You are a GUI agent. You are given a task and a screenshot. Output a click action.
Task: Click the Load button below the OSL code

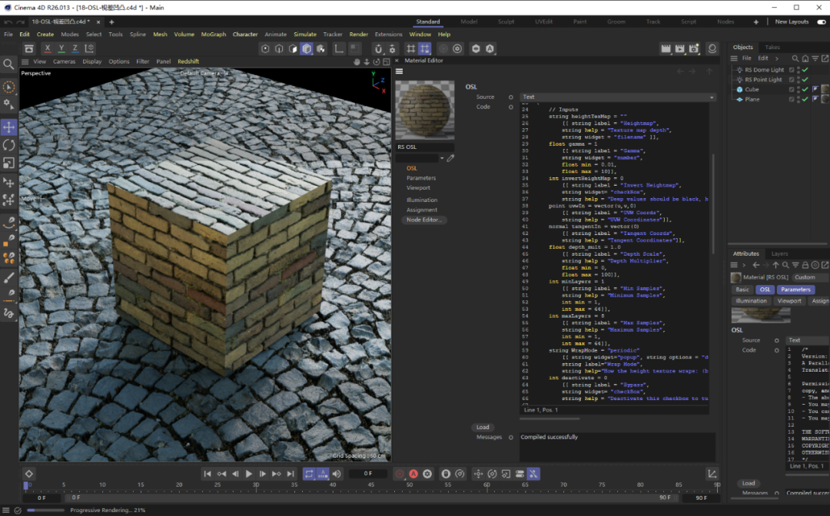click(483, 427)
